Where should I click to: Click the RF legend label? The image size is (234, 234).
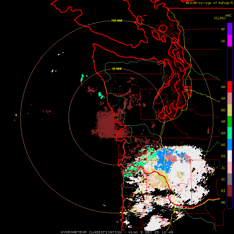tap(223, 29)
